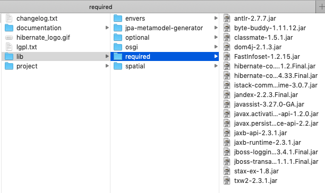Viewport: 325px width, 193px height.
Task: Select file name lgpl.txt
Action: pyautogui.click(x=27, y=47)
